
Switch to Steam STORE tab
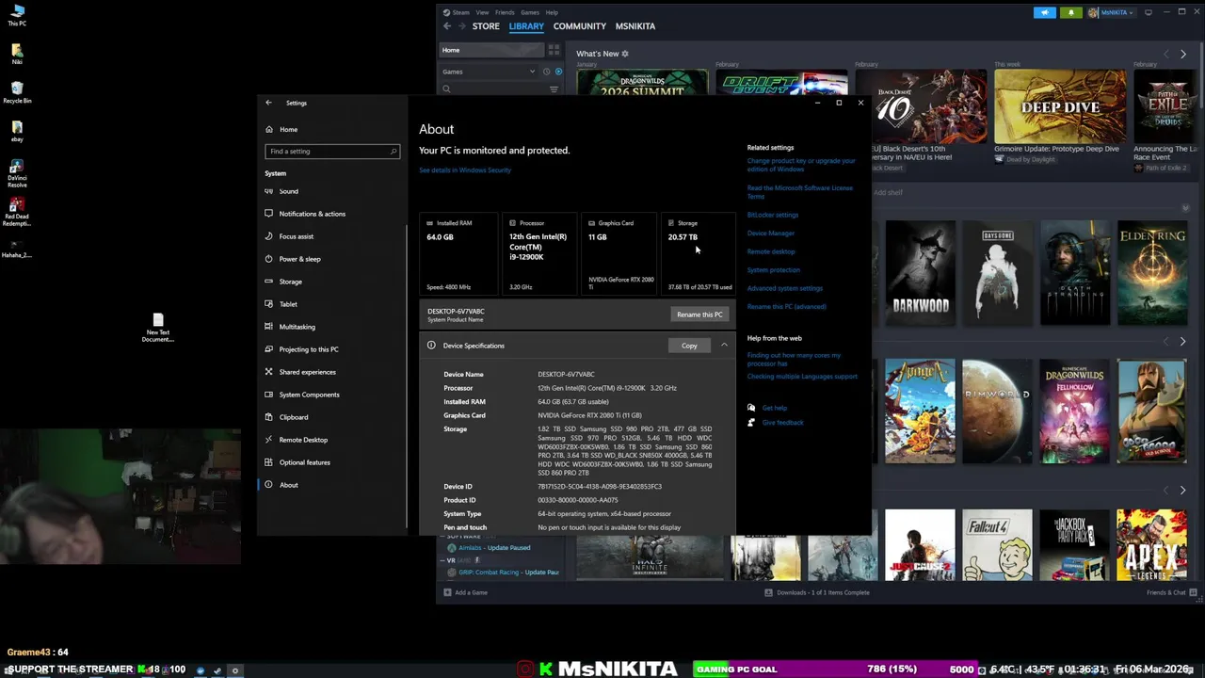point(486,26)
